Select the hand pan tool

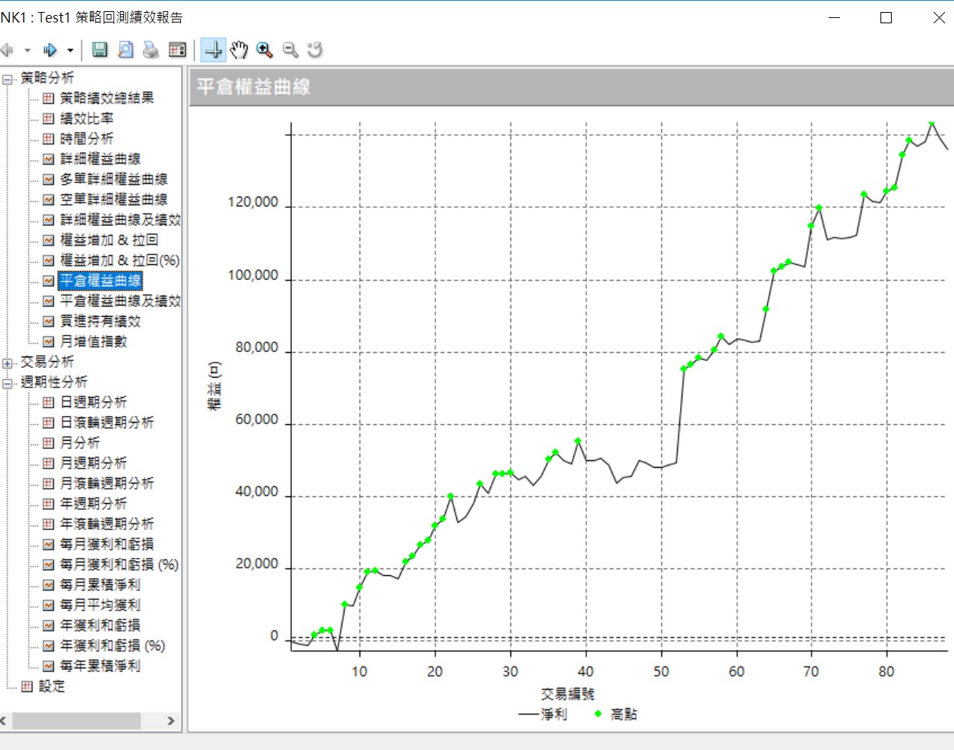coord(239,50)
